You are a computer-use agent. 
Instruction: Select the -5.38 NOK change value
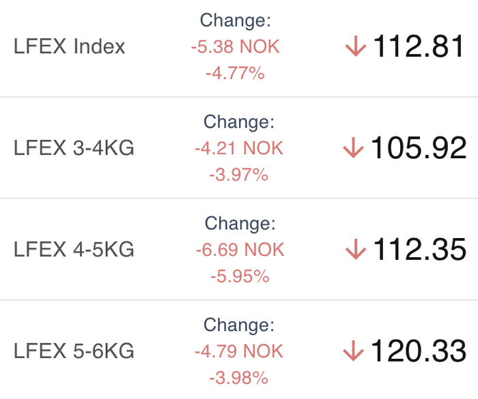pyautogui.click(x=235, y=46)
